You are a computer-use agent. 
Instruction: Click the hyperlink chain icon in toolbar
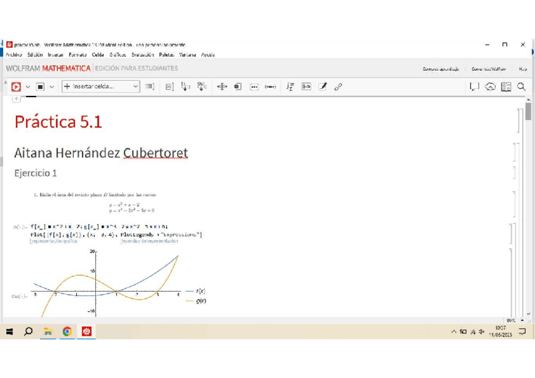[338, 87]
